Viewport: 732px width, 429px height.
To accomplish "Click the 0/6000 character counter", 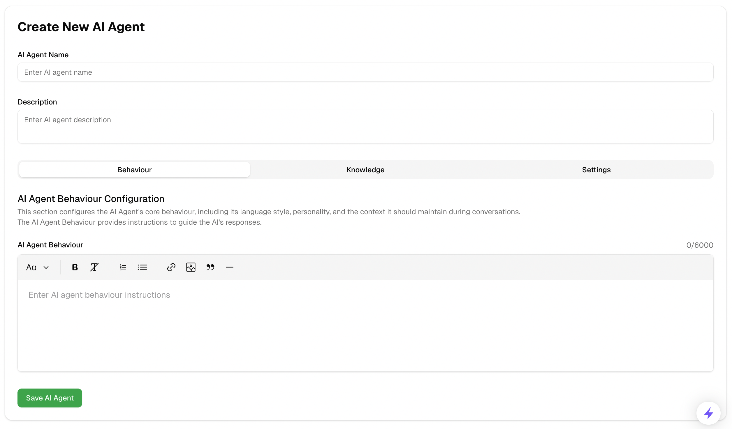I will pos(700,245).
